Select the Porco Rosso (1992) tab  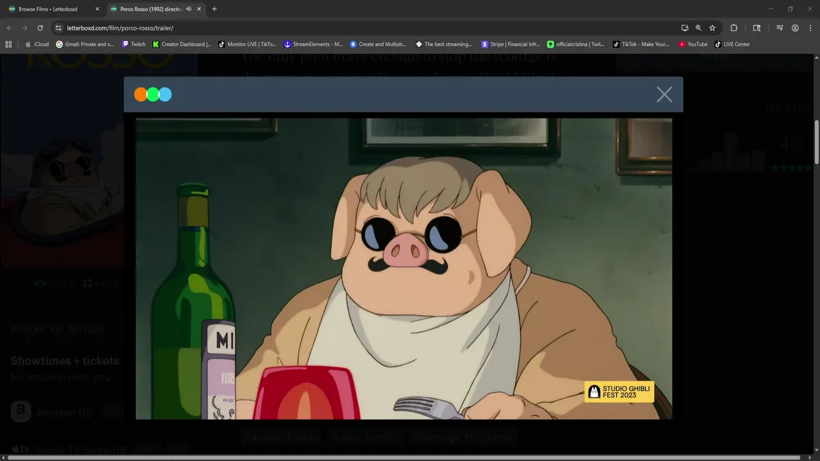point(151,9)
